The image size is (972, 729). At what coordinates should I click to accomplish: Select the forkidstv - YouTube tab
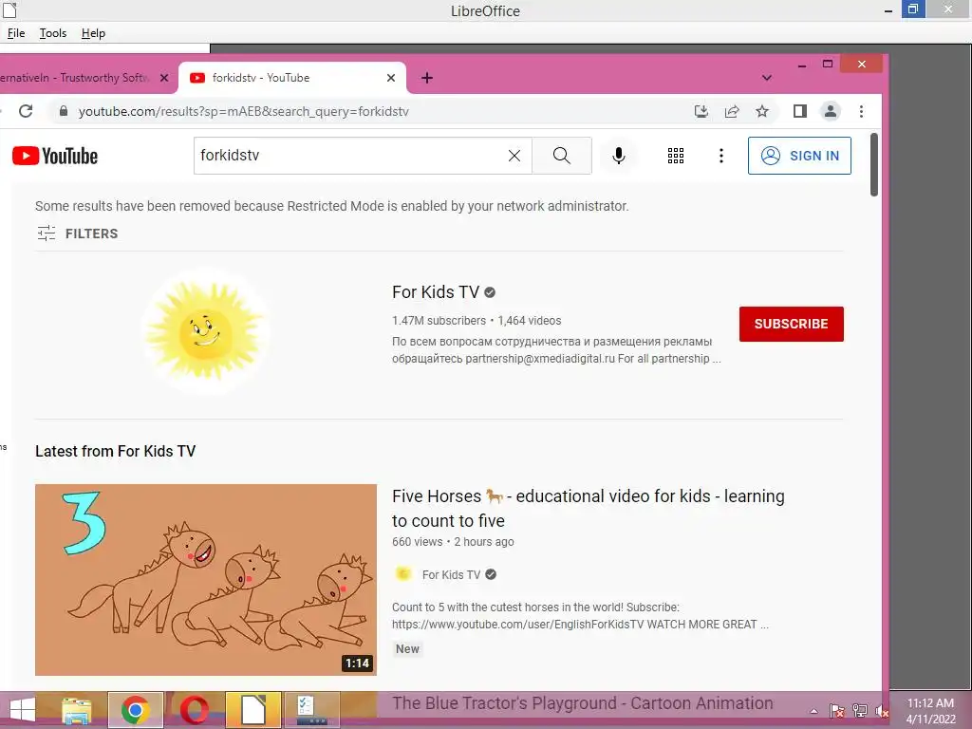(291, 78)
